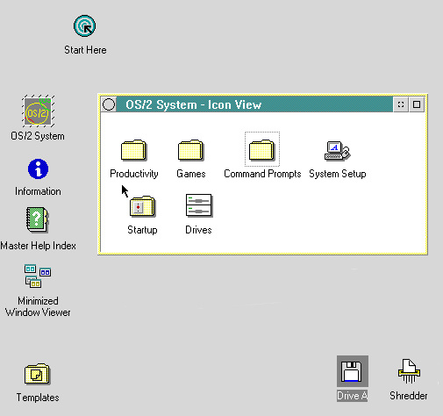443x416 pixels.
Task: Select the Templates folder icon
Action: coord(38,374)
